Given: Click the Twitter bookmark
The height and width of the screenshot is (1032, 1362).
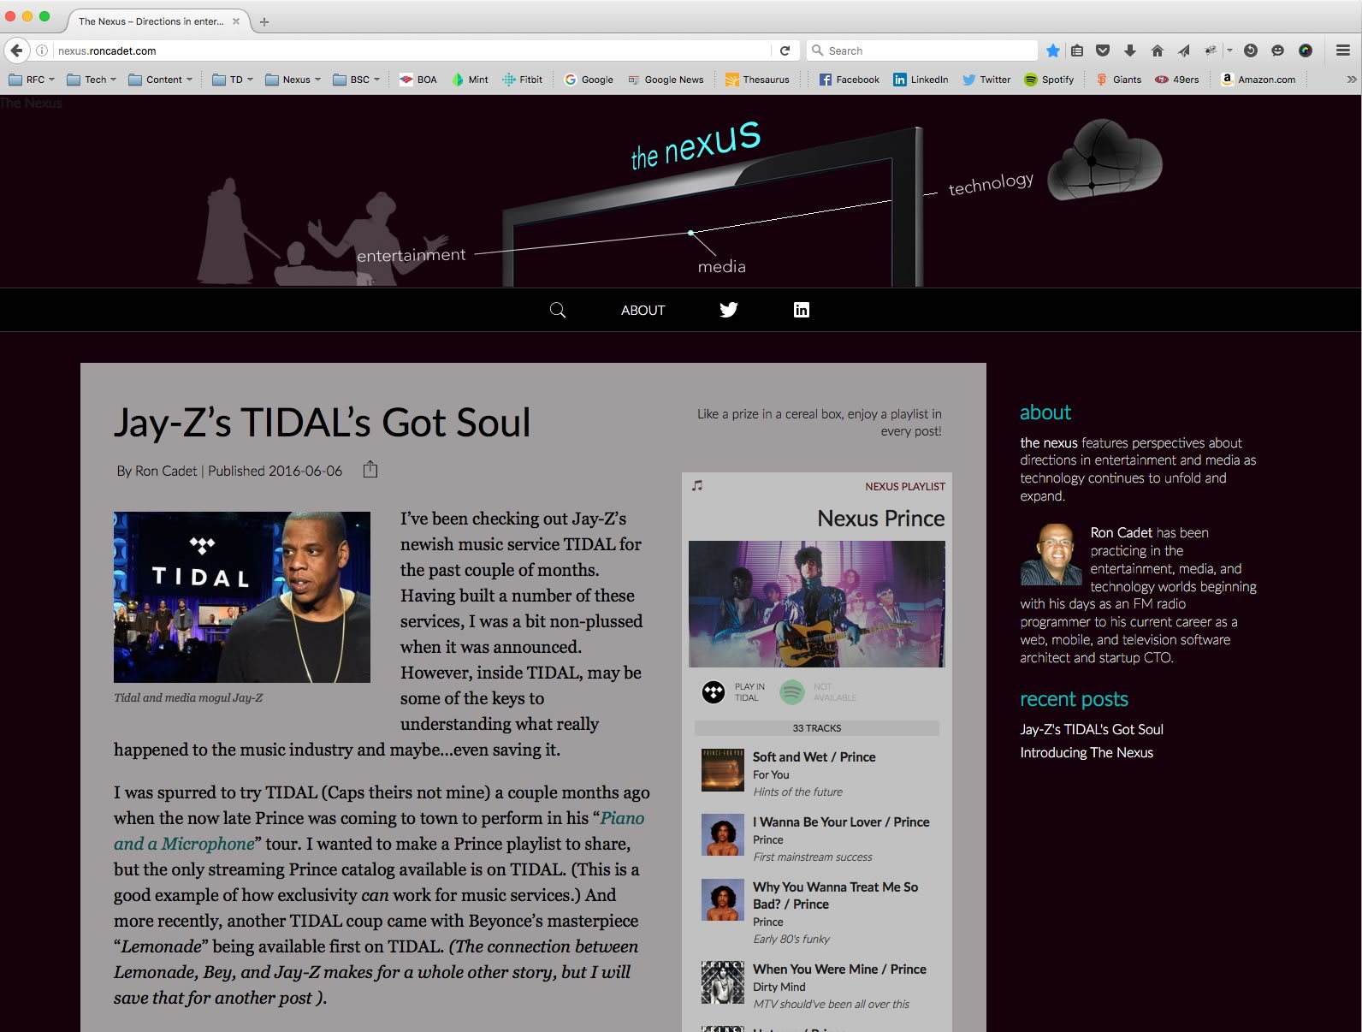Looking at the screenshot, I should [986, 80].
